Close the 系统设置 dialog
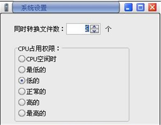This screenshot has height=125, width=161. pyautogui.click(x=152, y=7)
